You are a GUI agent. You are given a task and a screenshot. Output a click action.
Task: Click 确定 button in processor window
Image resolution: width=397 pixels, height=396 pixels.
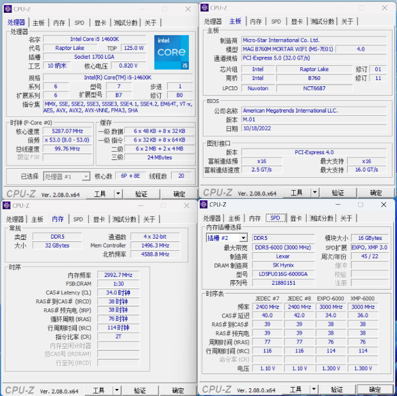[x=179, y=194]
